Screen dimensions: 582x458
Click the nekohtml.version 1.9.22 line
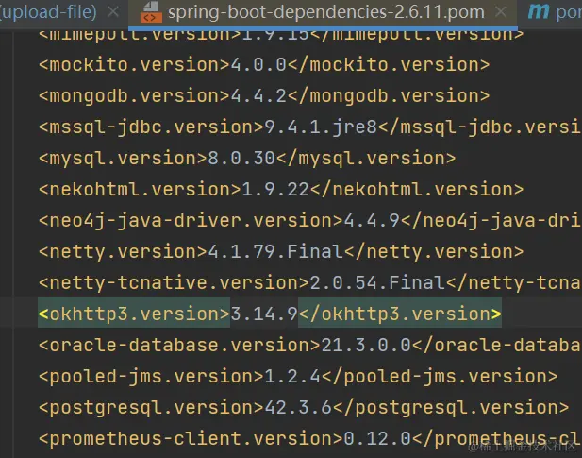coord(281,190)
